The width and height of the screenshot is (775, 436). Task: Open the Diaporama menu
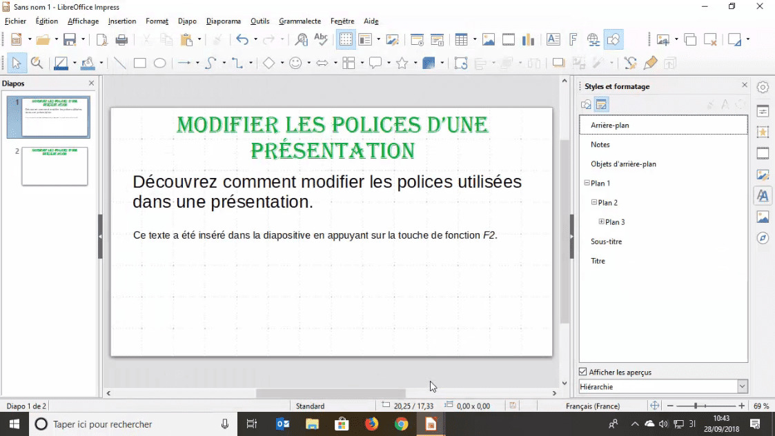[224, 21]
